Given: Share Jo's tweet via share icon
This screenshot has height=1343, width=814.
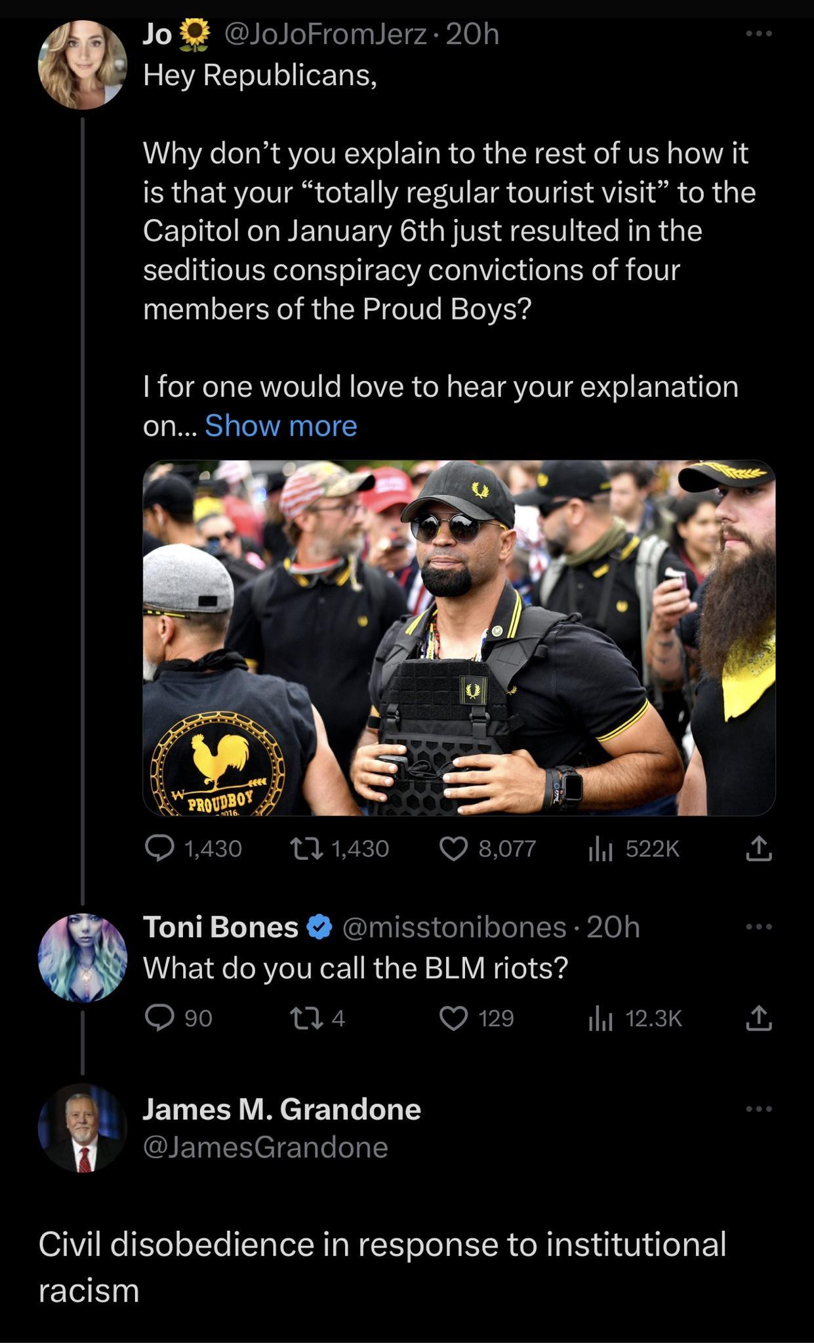Looking at the screenshot, I should 759,849.
